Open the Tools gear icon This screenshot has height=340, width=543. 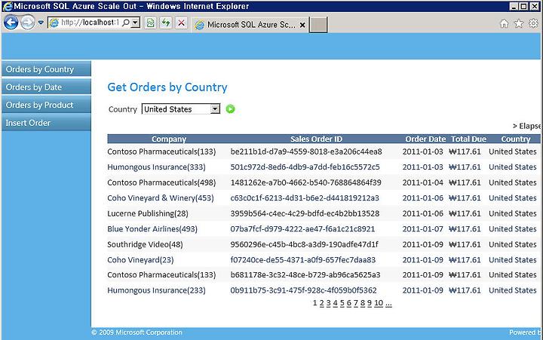pos(533,23)
